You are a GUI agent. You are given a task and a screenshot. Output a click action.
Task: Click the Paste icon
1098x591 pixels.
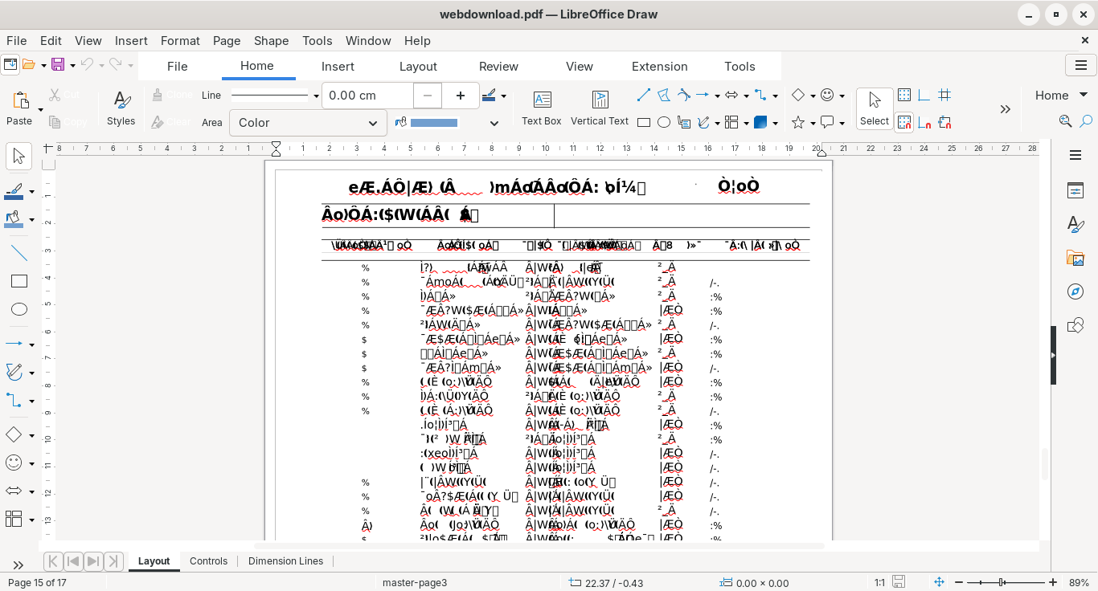point(19,100)
